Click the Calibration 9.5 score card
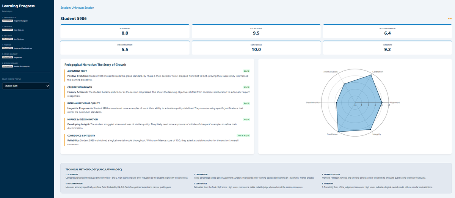This screenshot has height=198, width=455. [x=256, y=31]
